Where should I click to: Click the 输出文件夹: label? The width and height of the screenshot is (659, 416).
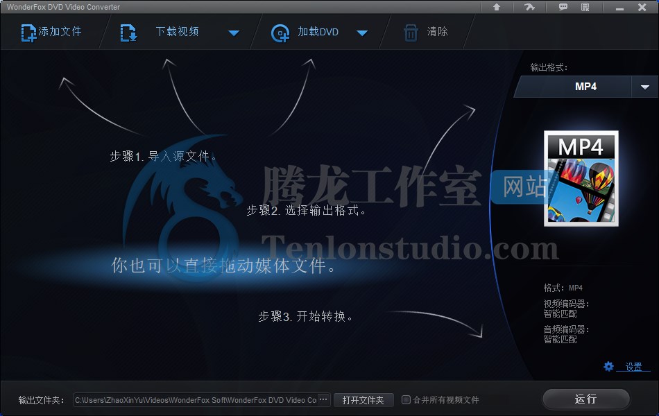tap(41, 400)
